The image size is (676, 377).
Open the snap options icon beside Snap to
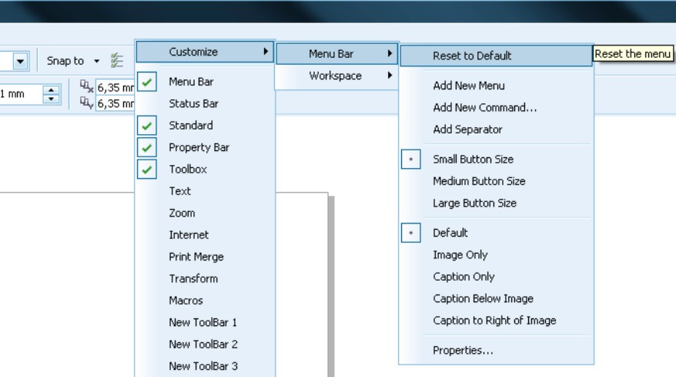click(116, 61)
